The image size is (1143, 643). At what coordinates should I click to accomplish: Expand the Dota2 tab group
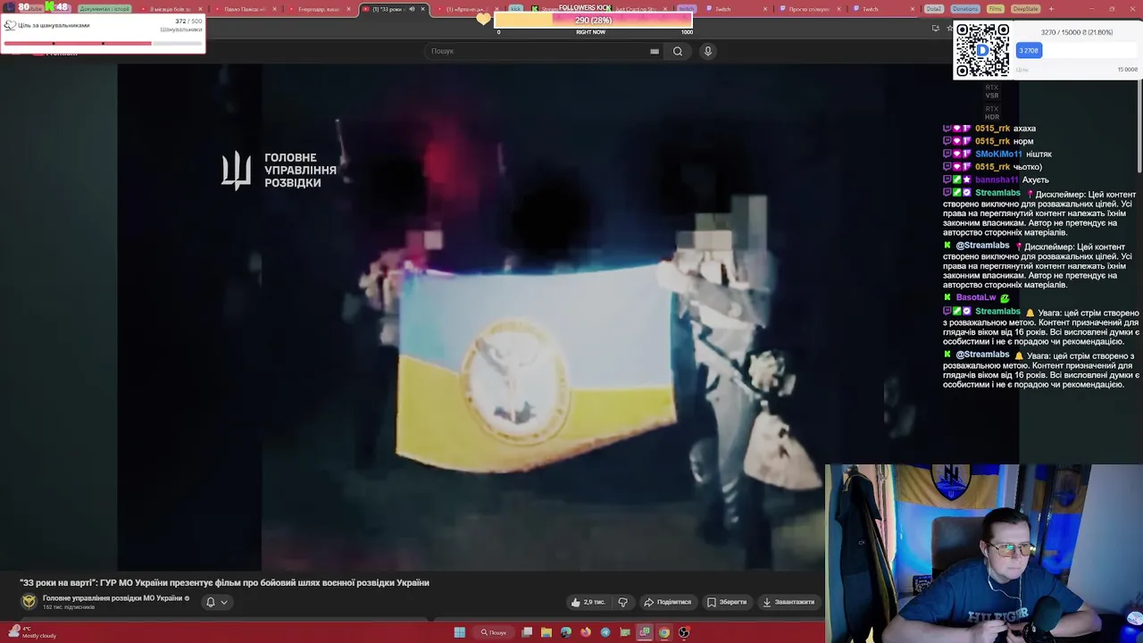coord(933,9)
